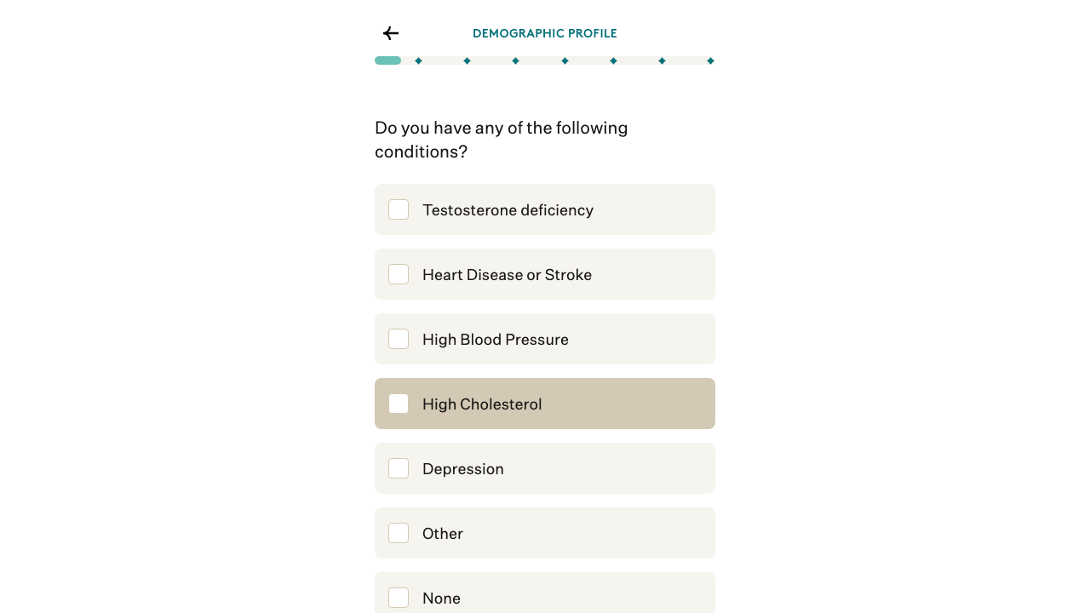
Task: Click the first teal progress diamond marker
Action: click(x=418, y=60)
